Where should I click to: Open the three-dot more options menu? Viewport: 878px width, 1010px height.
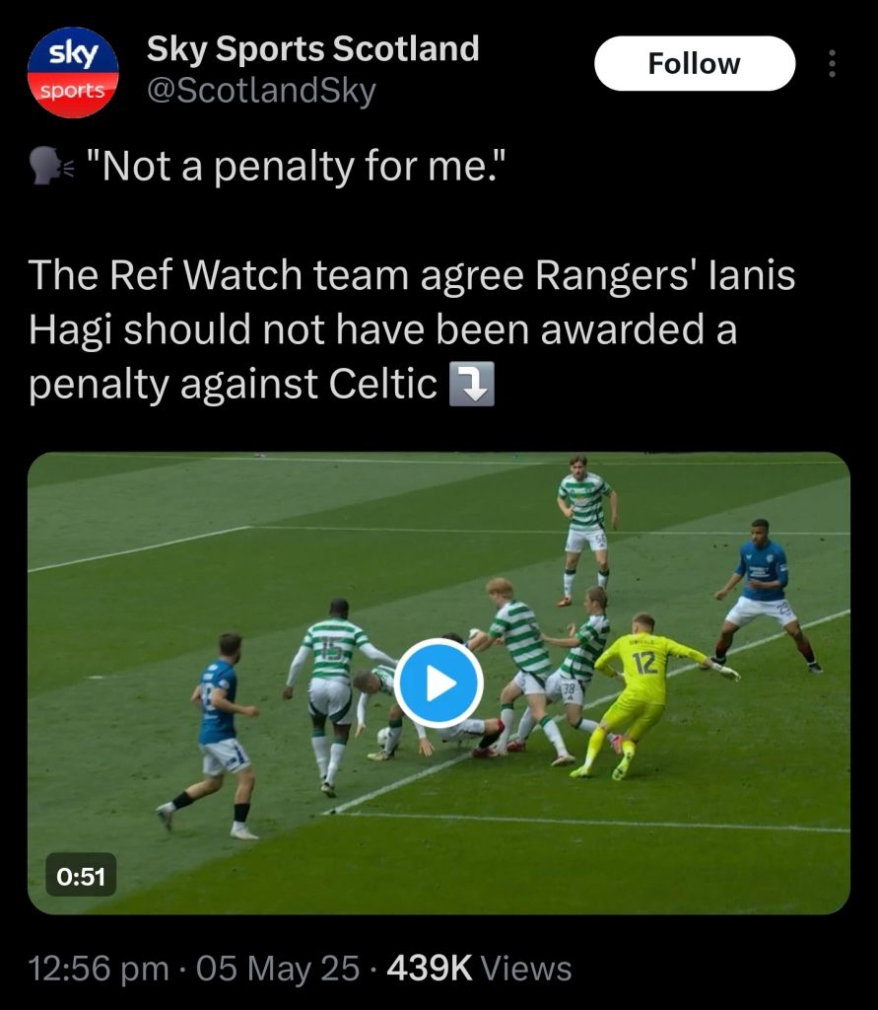tap(832, 63)
